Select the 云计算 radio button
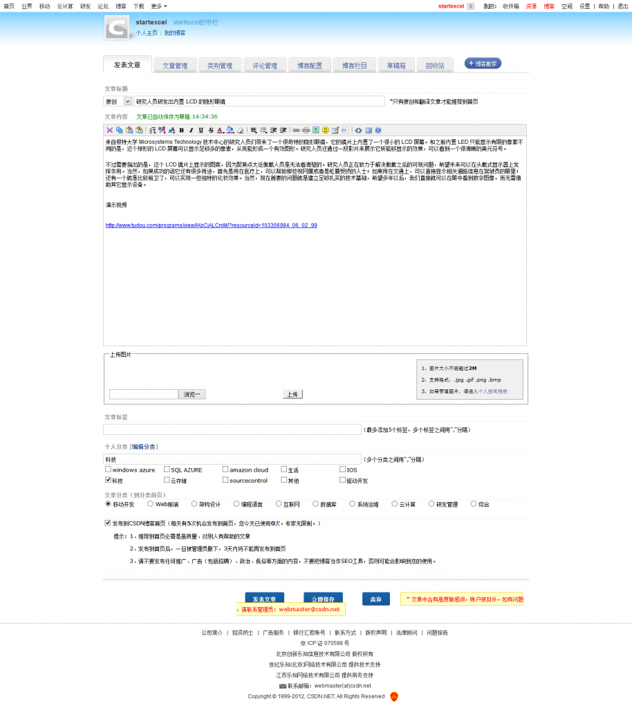This screenshot has height=708, width=632. click(x=395, y=504)
